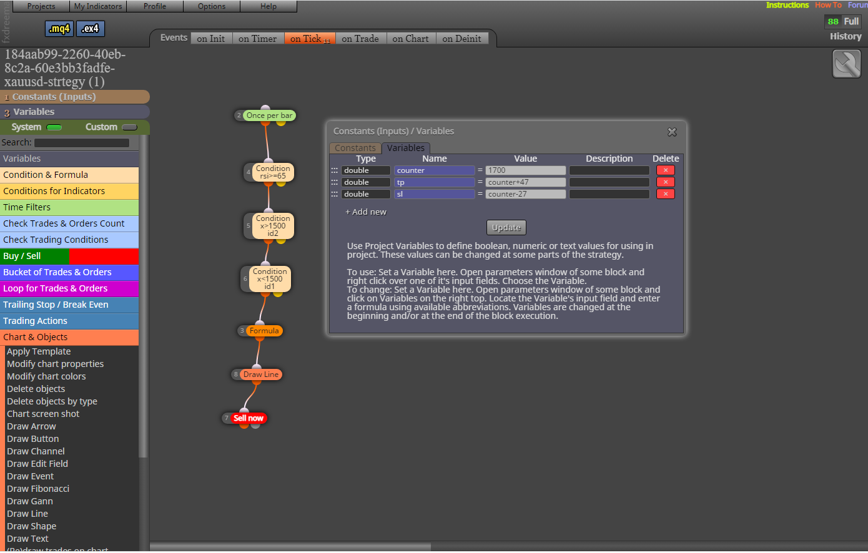Click the drag handle of the counter row

pos(334,170)
